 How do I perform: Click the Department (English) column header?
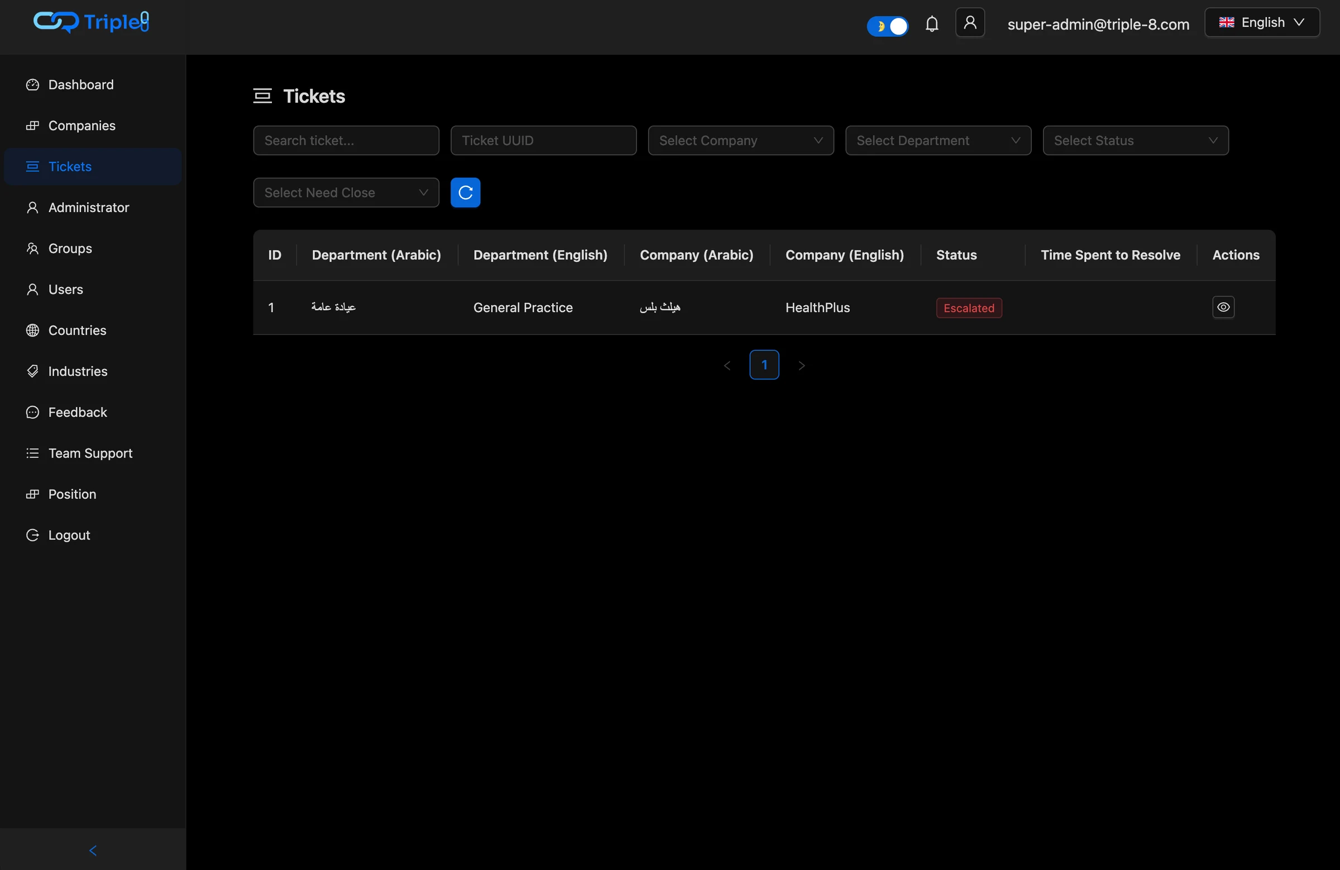tap(540, 255)
